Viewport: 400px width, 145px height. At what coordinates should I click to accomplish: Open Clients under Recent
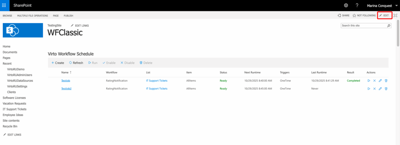(11, 92)
